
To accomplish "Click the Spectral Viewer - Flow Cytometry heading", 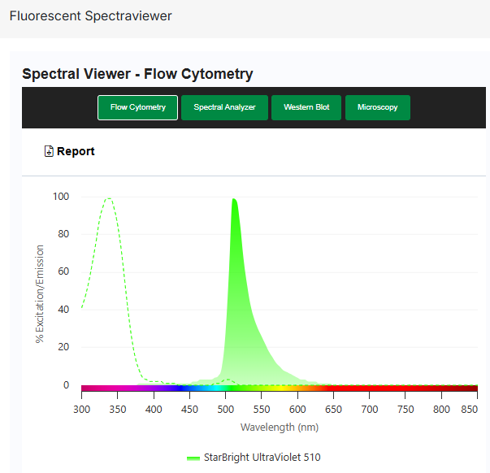I will (137, 74).
